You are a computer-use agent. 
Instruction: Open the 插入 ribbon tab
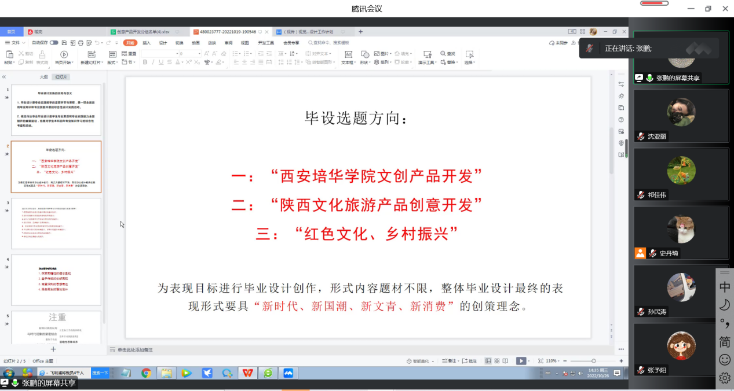147,43
